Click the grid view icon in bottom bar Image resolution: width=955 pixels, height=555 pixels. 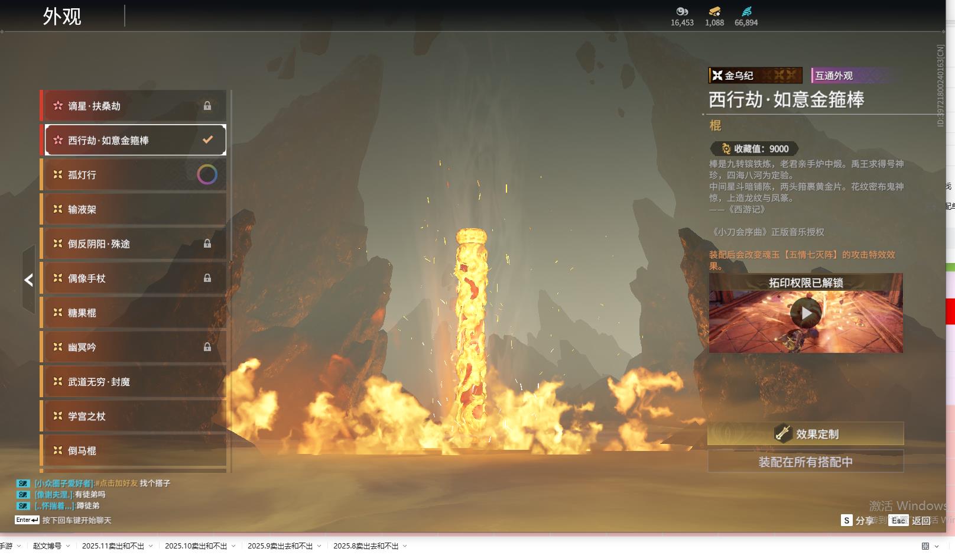(x=925, y=546)
